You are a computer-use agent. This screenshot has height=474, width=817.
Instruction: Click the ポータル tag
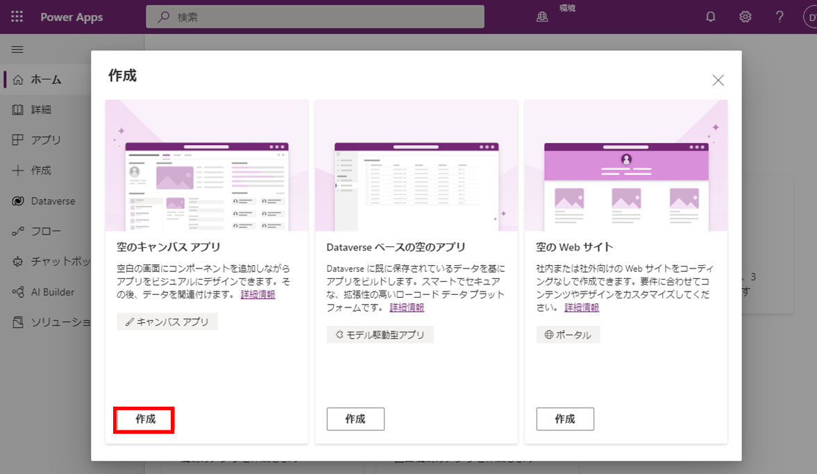point(568,335)
